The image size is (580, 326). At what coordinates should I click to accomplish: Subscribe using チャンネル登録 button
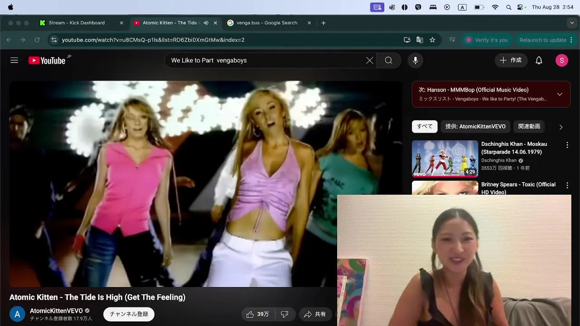point(129,314)
